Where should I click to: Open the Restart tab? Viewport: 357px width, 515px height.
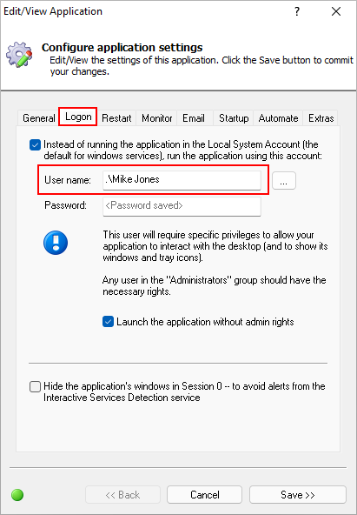tap(116, 118)
